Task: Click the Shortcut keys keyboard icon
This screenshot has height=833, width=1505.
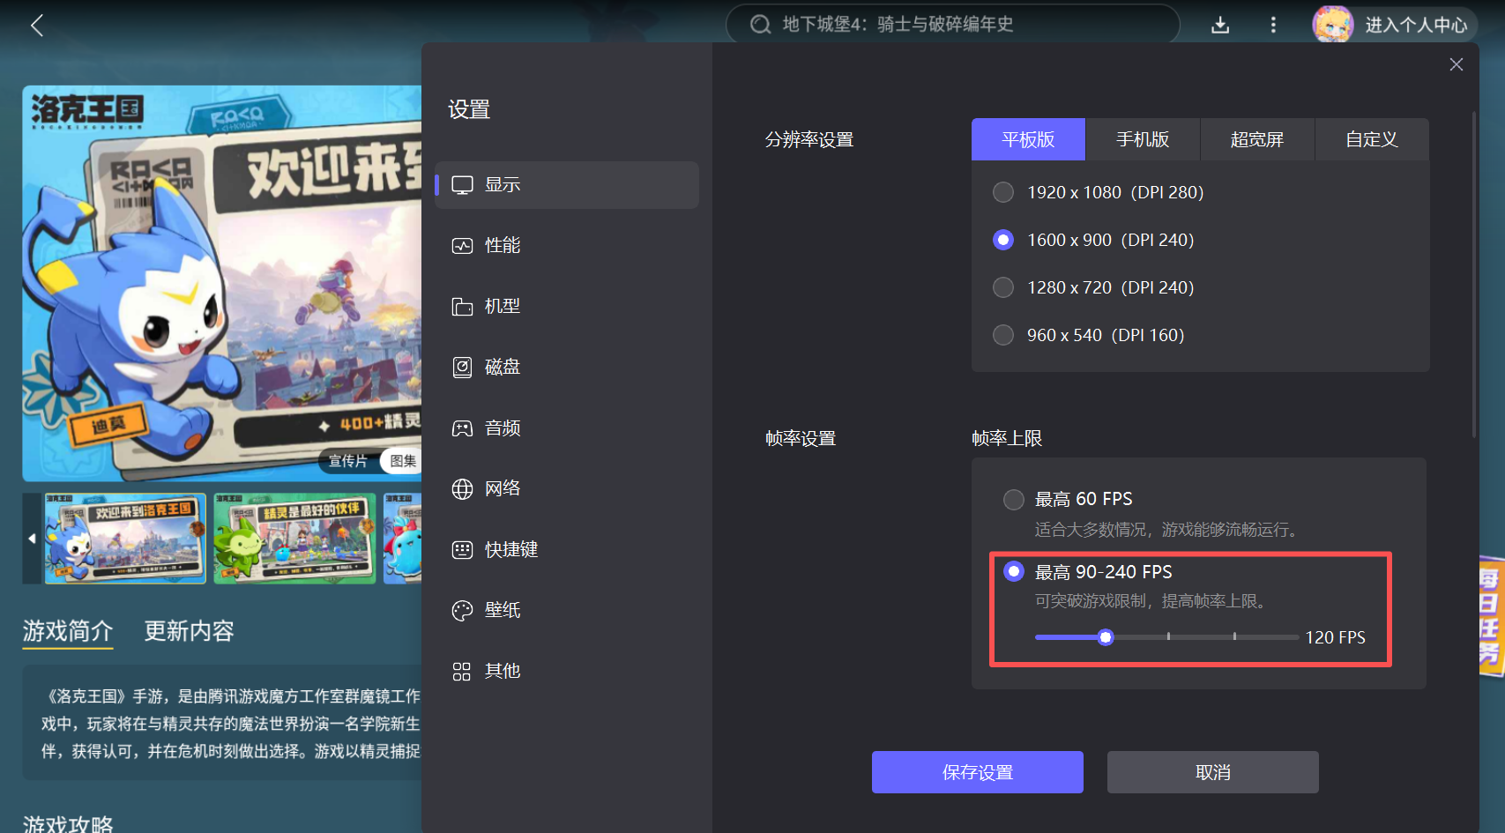Action: click(463, 550)
